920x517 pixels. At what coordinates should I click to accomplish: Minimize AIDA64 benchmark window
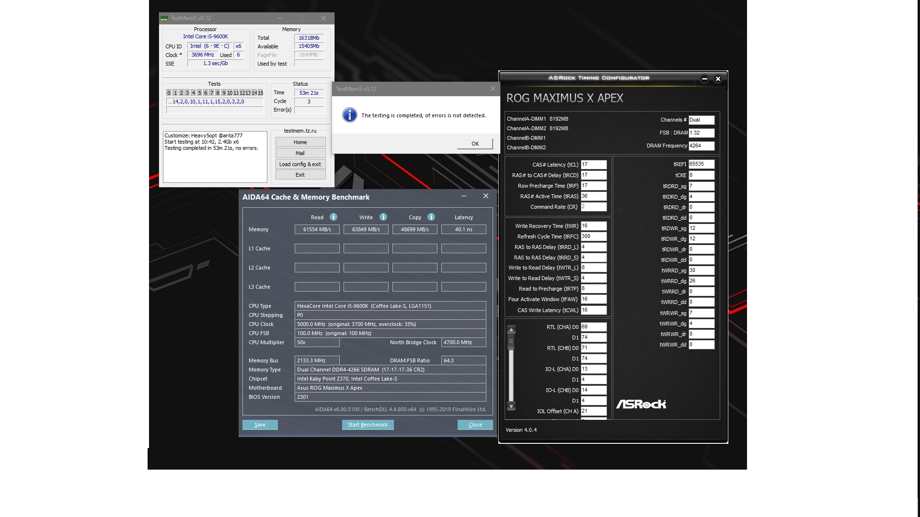tap(463, 196)
